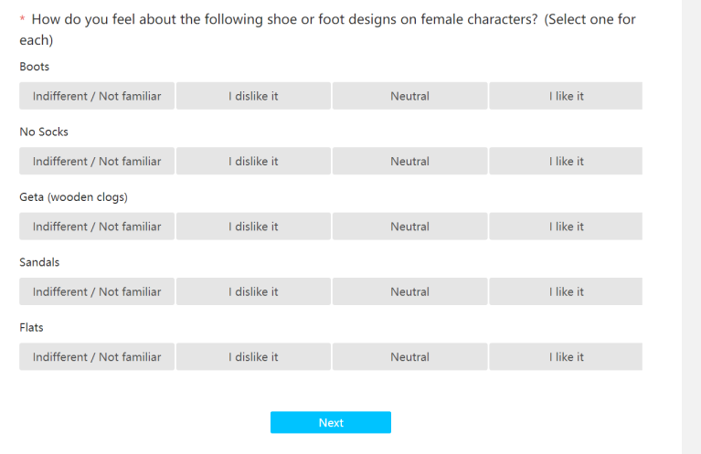
Task: Click the shoe designs question text
Action: click(327, 29)
